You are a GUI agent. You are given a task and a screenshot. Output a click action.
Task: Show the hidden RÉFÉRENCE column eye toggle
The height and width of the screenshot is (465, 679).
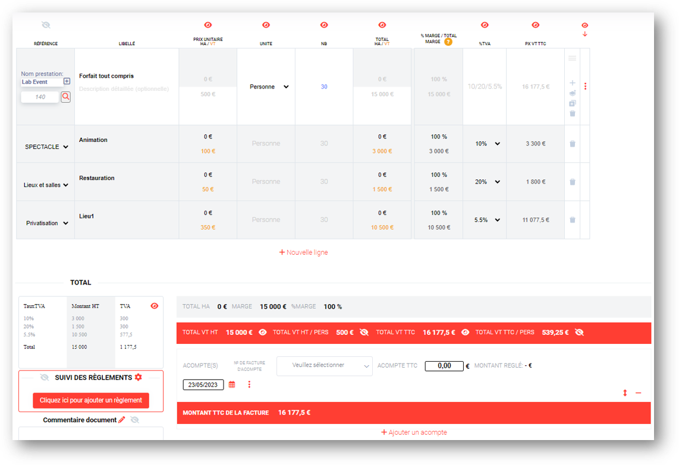coord(46,25)
